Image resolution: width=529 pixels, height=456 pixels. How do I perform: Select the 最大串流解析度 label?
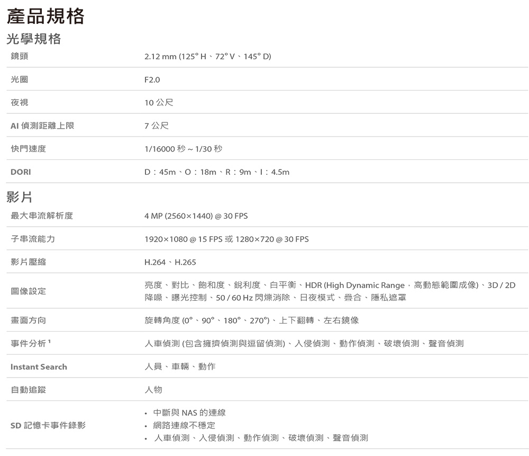[x=42, y=216]
